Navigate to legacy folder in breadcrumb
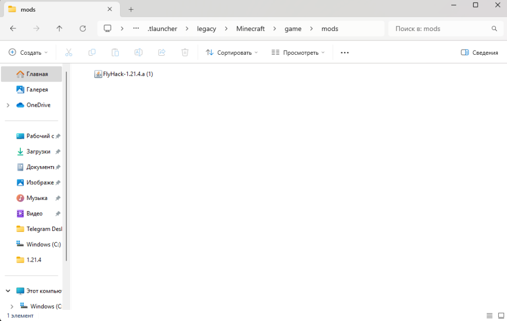This screenshot has height=321, width=507. click(x=206, y=29)
